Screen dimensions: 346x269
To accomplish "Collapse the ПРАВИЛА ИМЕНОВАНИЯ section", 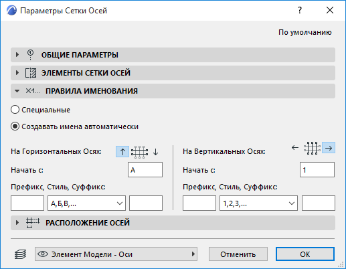I will click(x=173, y=91).
